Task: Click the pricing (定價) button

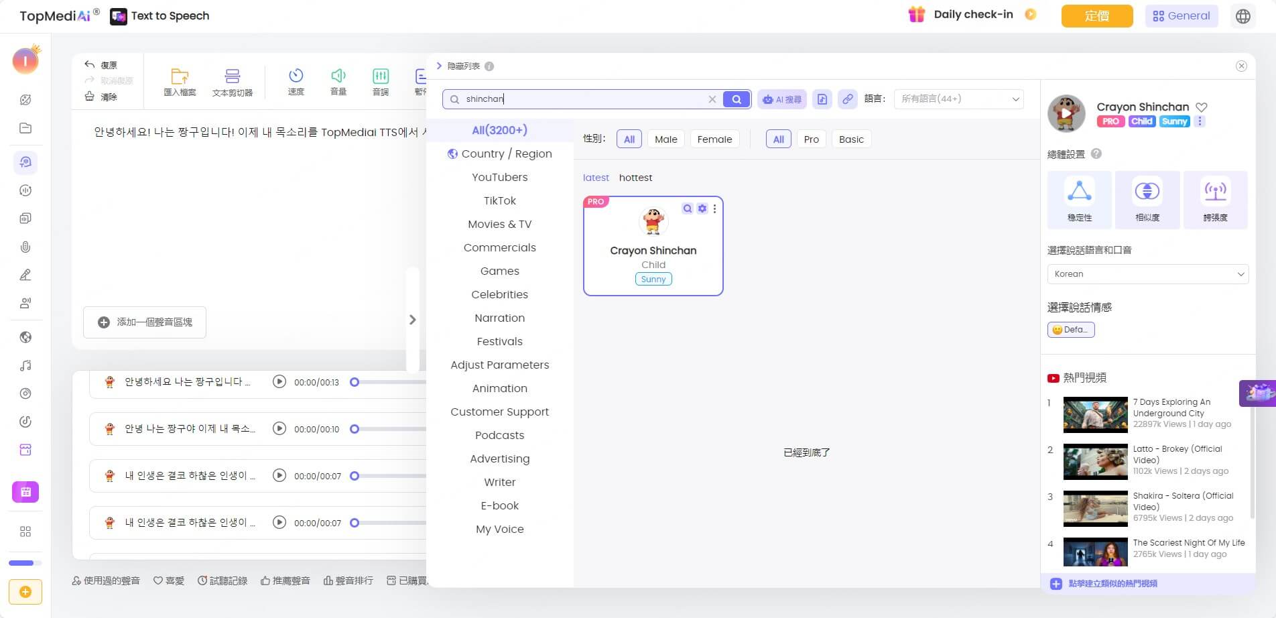Action: 1097,16
